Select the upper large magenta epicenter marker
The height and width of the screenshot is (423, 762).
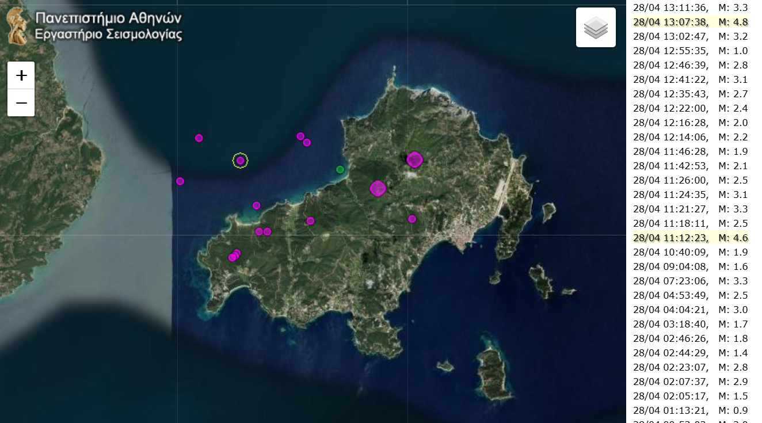(414, 159)
